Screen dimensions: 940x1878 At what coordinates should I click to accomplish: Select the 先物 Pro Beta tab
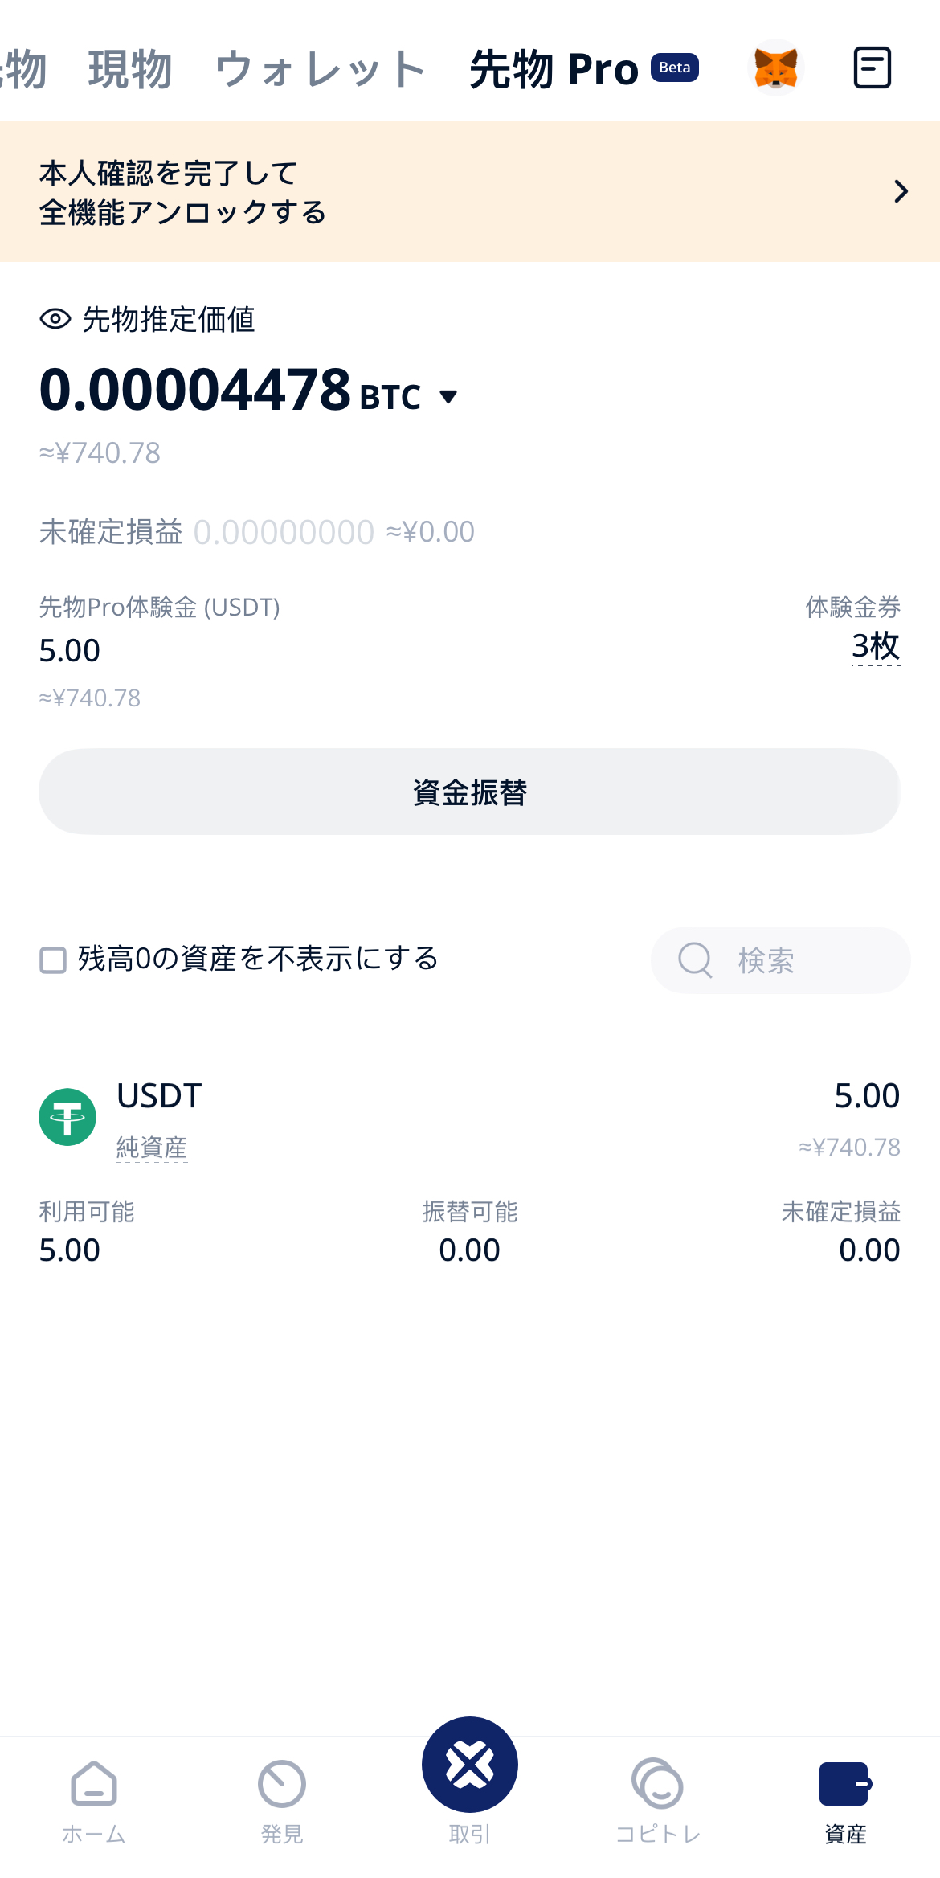click(583, 69)
